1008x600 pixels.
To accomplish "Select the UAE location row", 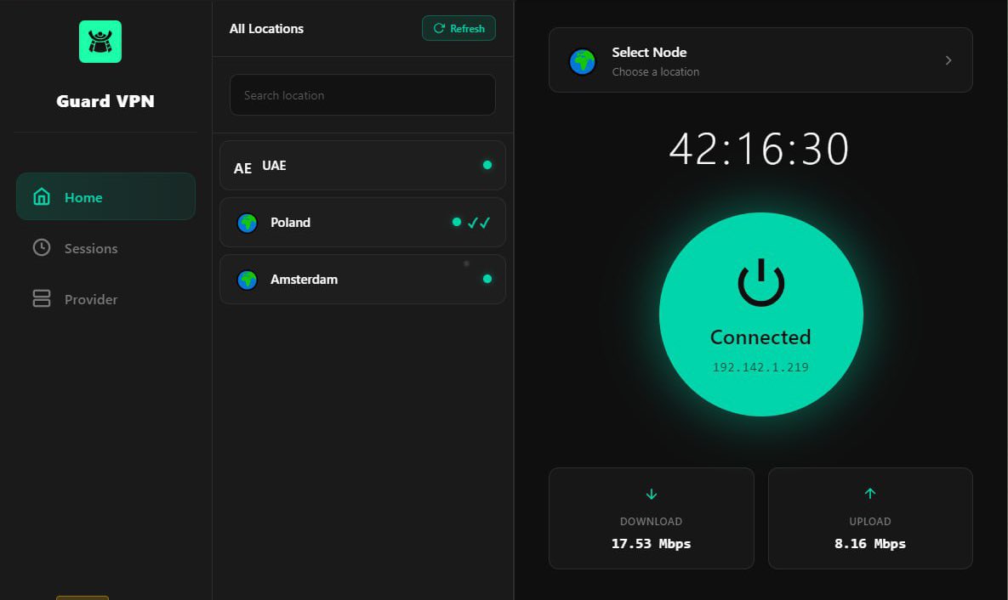I will pos(362,165).
